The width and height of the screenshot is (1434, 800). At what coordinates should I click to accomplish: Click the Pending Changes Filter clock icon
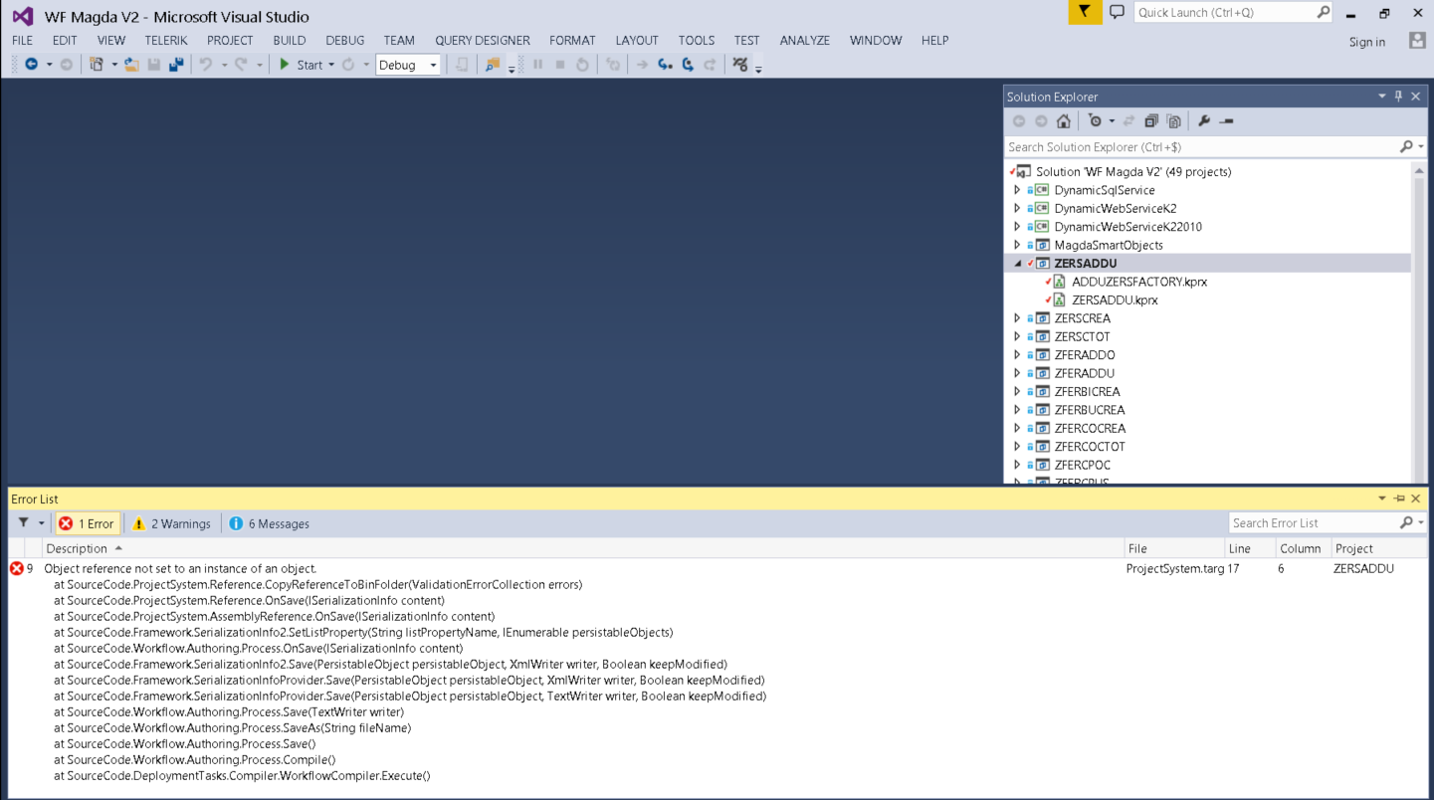point(1095,121)
